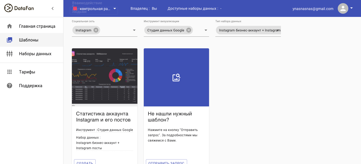
Task: Click the Инструмент : Студия данных Google text
Action: click(105, 130)
